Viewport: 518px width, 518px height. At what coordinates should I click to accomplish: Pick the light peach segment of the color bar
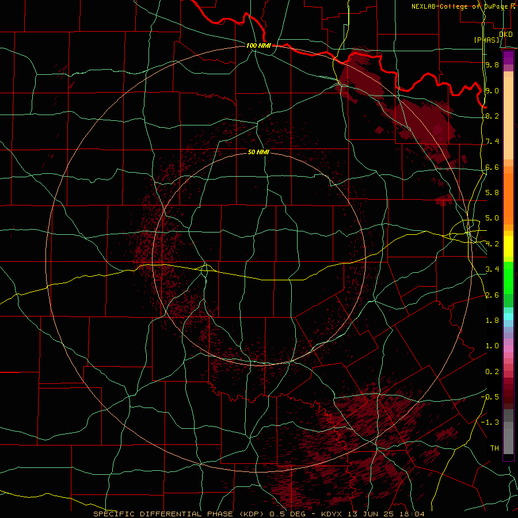(x=508, y=118)
